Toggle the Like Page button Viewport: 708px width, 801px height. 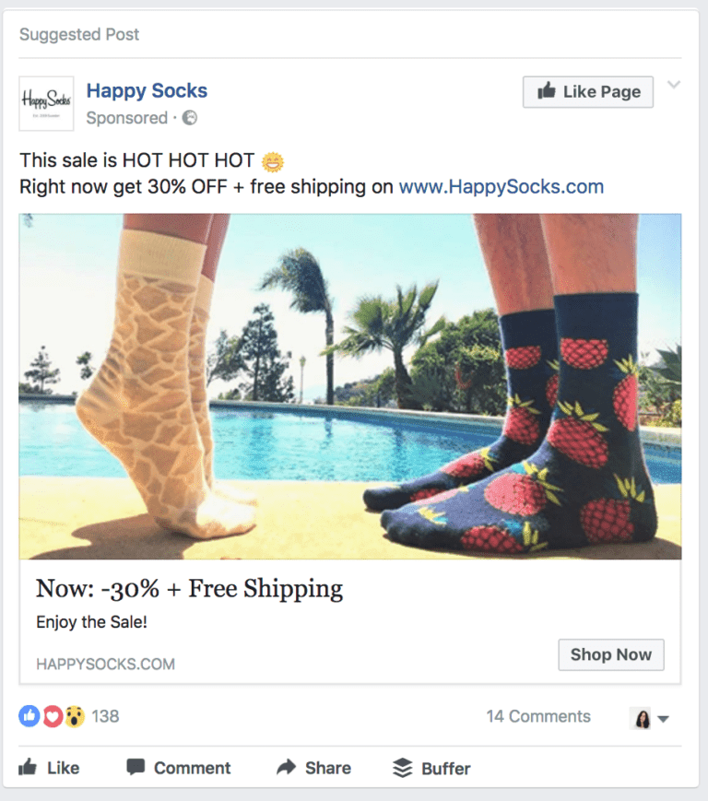(x=587, y=91)
